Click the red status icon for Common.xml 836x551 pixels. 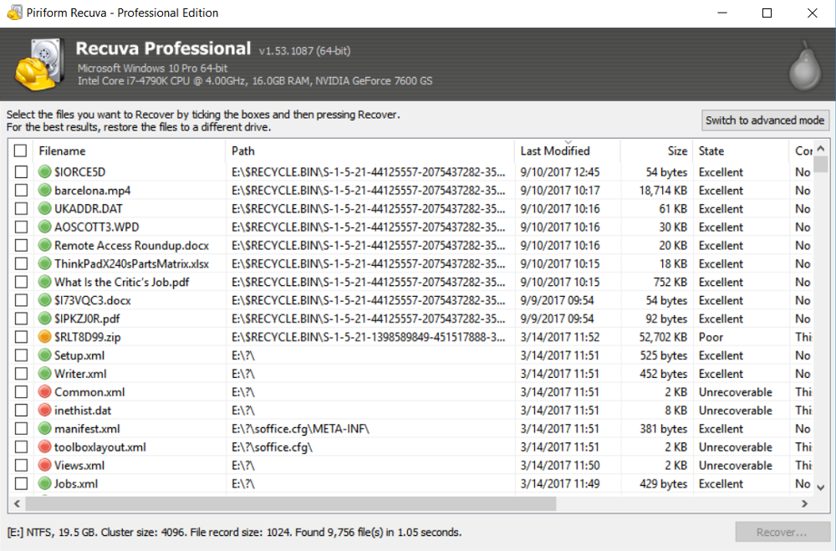click(45, 392)
